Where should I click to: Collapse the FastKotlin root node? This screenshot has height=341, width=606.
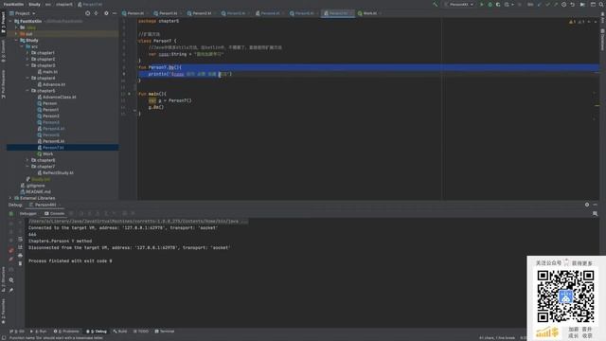pos(10,21)
